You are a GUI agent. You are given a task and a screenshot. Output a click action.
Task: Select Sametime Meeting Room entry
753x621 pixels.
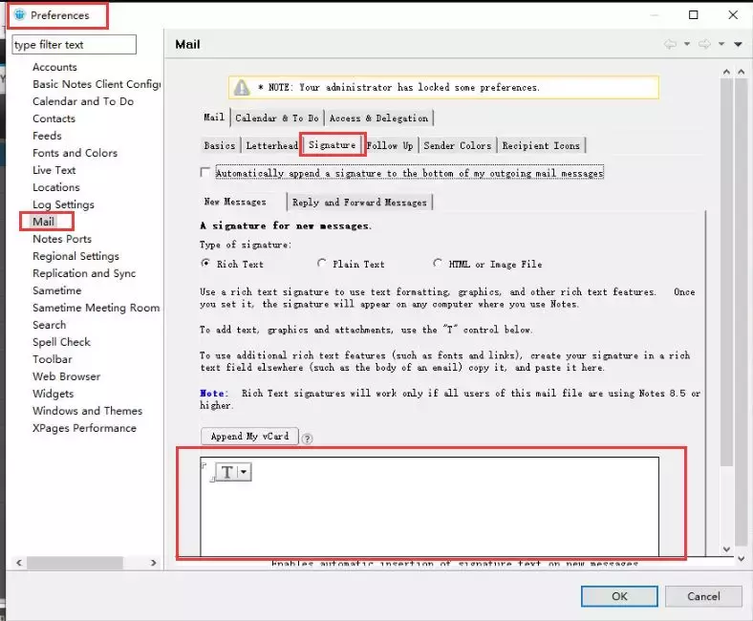pyautogui.click(x=97, y=308)
